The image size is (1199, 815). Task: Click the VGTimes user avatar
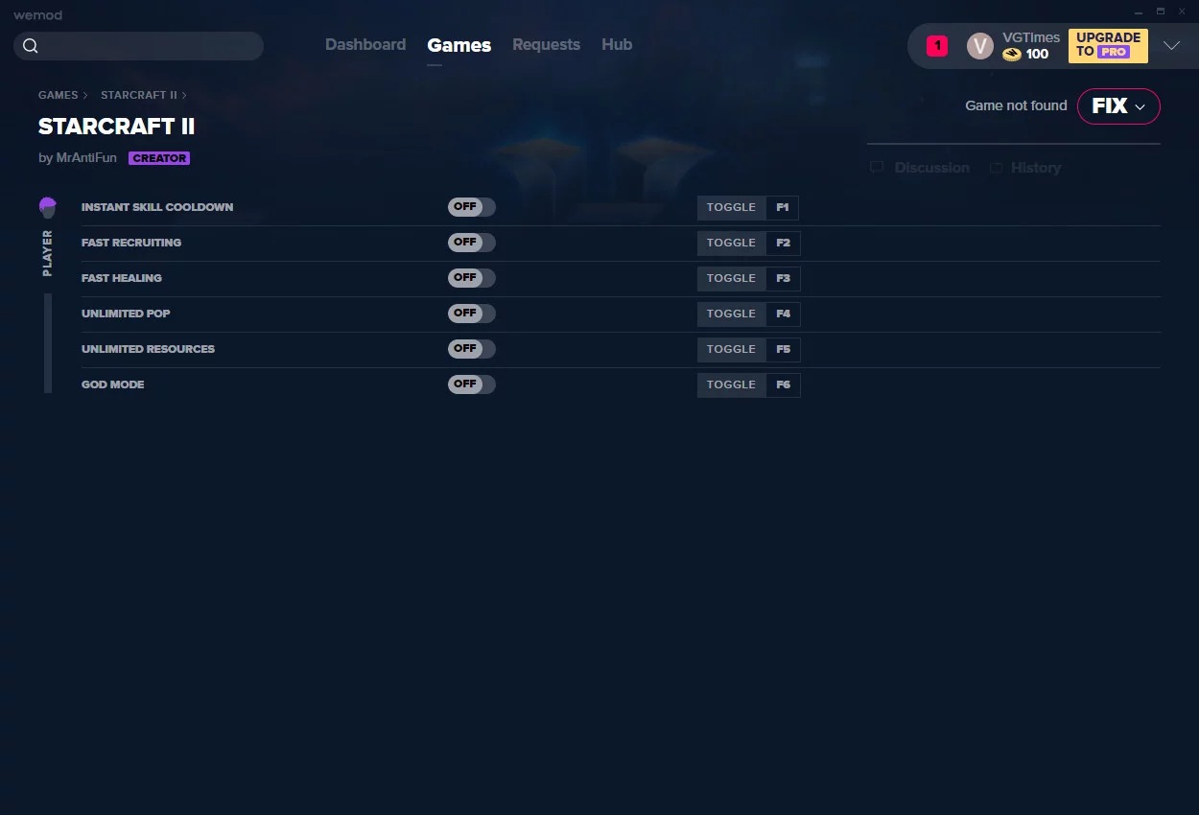[980, 46]
